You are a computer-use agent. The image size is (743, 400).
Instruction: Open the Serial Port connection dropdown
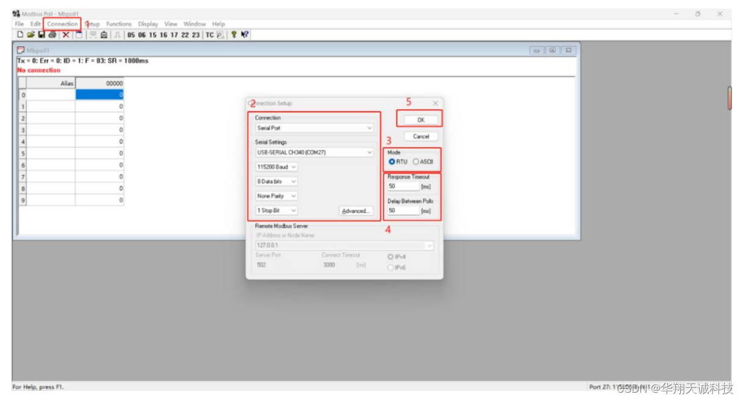point(314,128)
